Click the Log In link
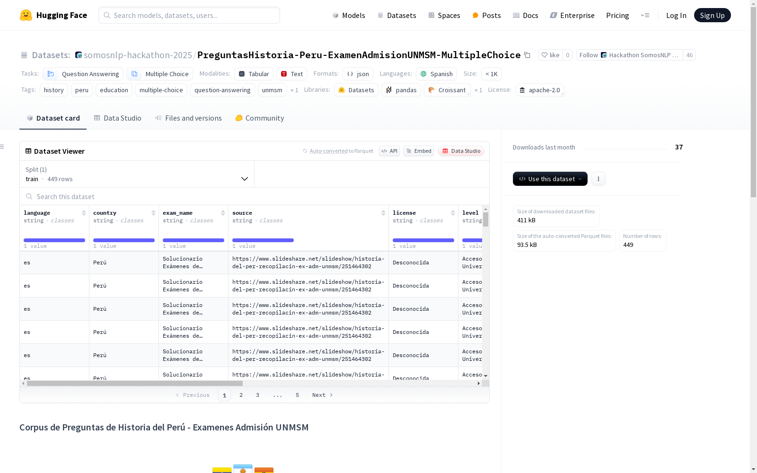The width and height of the screenshot is (757, 473). [x=676, y=15]
